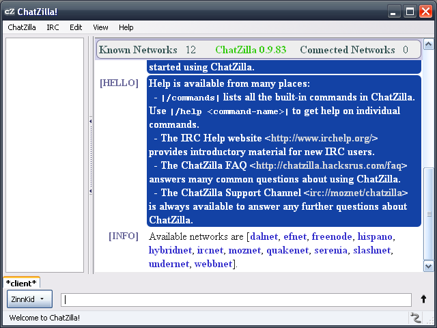Open the ZinnKid nickname dropdown
This screenshot has height=328, width=437.
coord(29,299)
